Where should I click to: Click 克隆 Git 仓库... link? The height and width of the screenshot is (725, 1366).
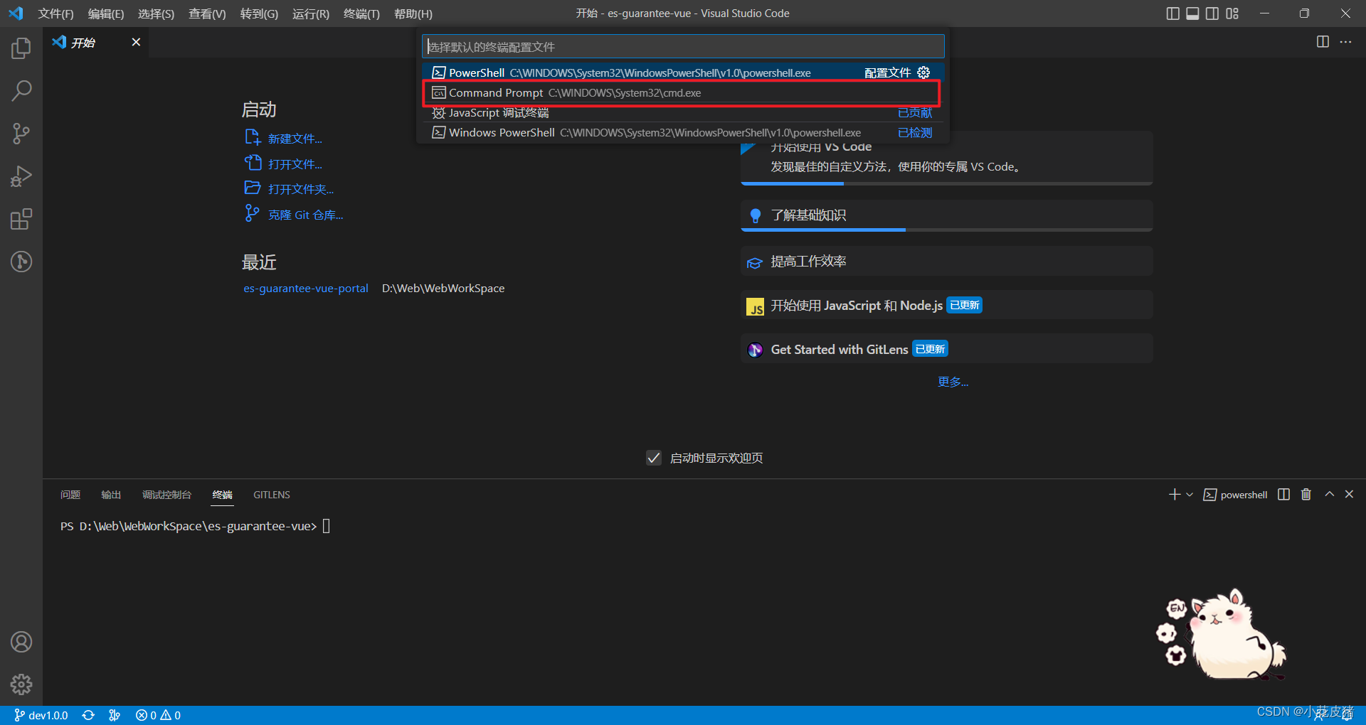coord(306,215)
